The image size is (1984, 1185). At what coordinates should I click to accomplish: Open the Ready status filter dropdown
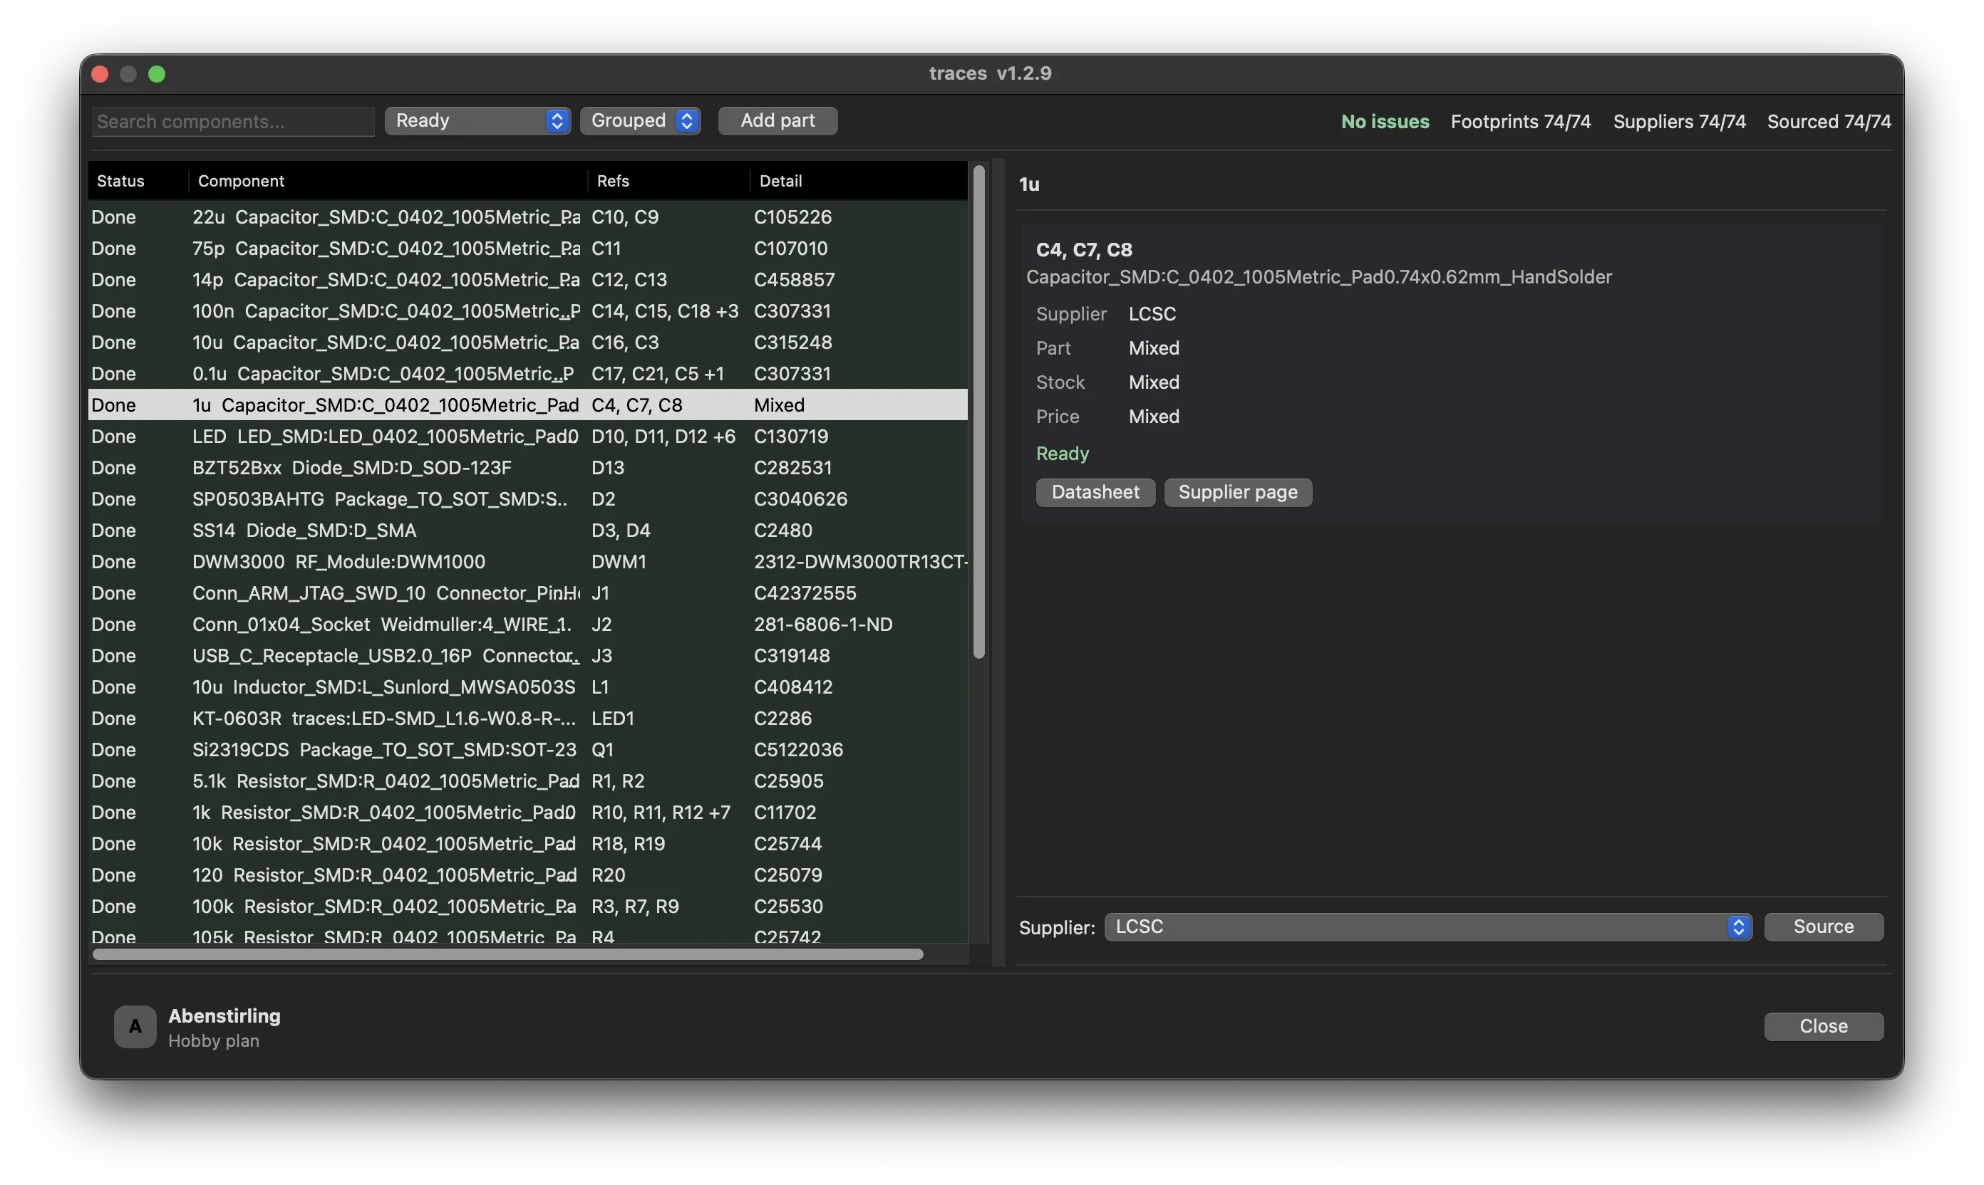pyautogui.click(x=477, y=120)
